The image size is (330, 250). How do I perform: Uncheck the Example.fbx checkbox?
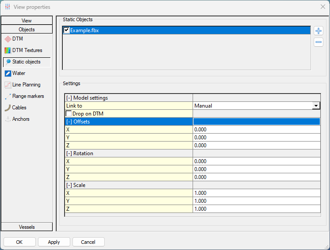coord(67,30)
